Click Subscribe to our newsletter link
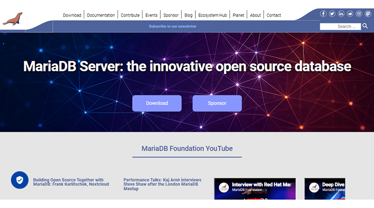Viewport: 374px width, 208px height. pyautogui.click(x=173, y=26)
